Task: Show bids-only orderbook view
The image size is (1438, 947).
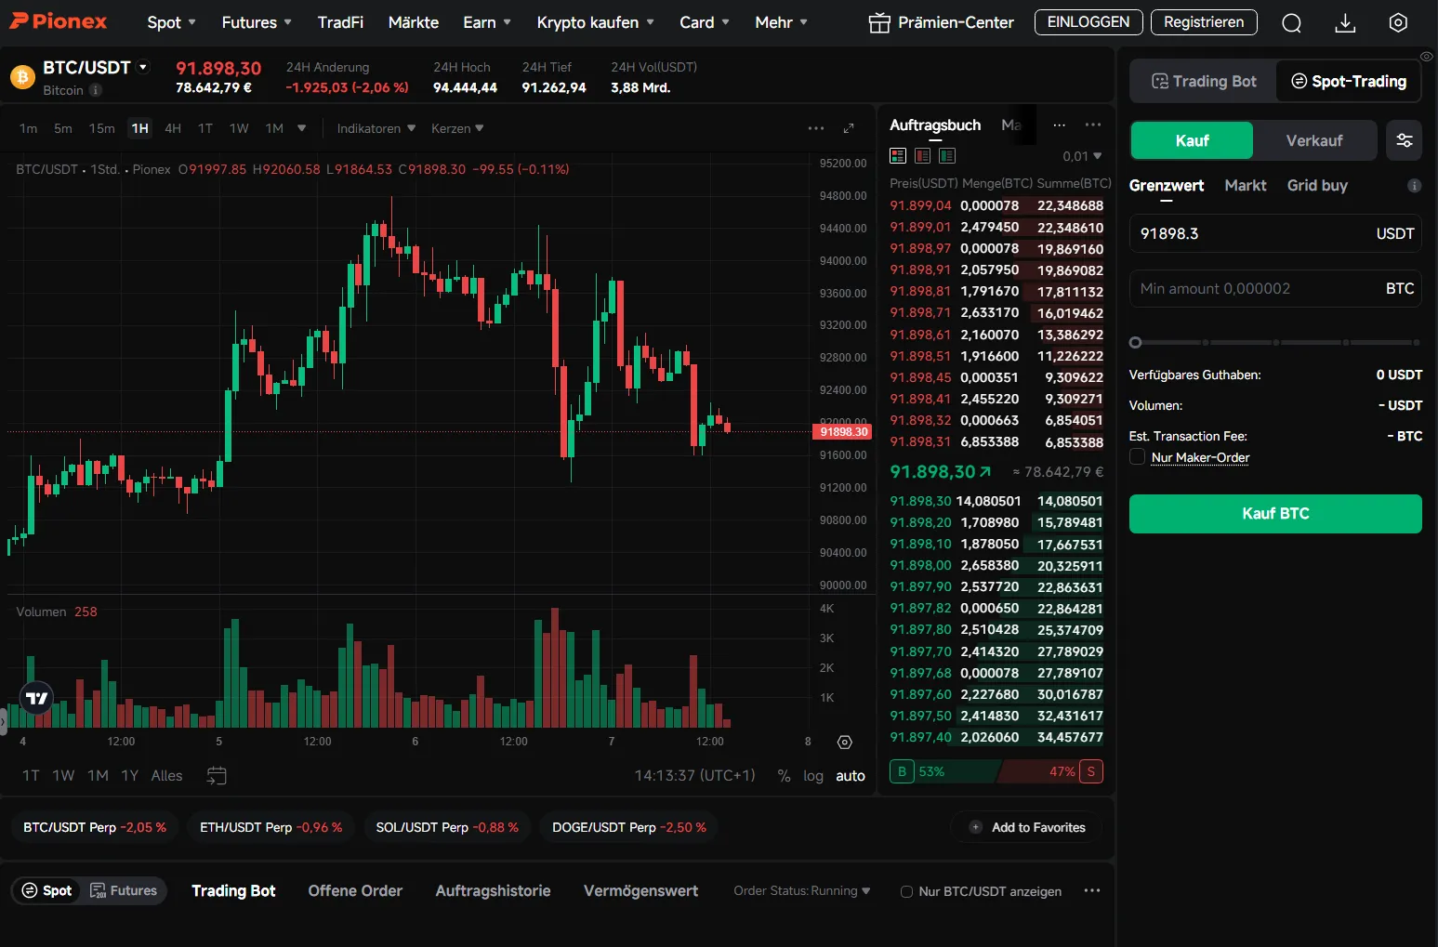Action: pyautogui.click(x=947, y=155)
